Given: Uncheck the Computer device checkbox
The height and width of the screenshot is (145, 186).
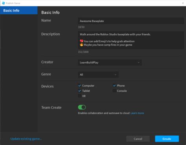Looking at the screenshot, I should click(80, 85).
